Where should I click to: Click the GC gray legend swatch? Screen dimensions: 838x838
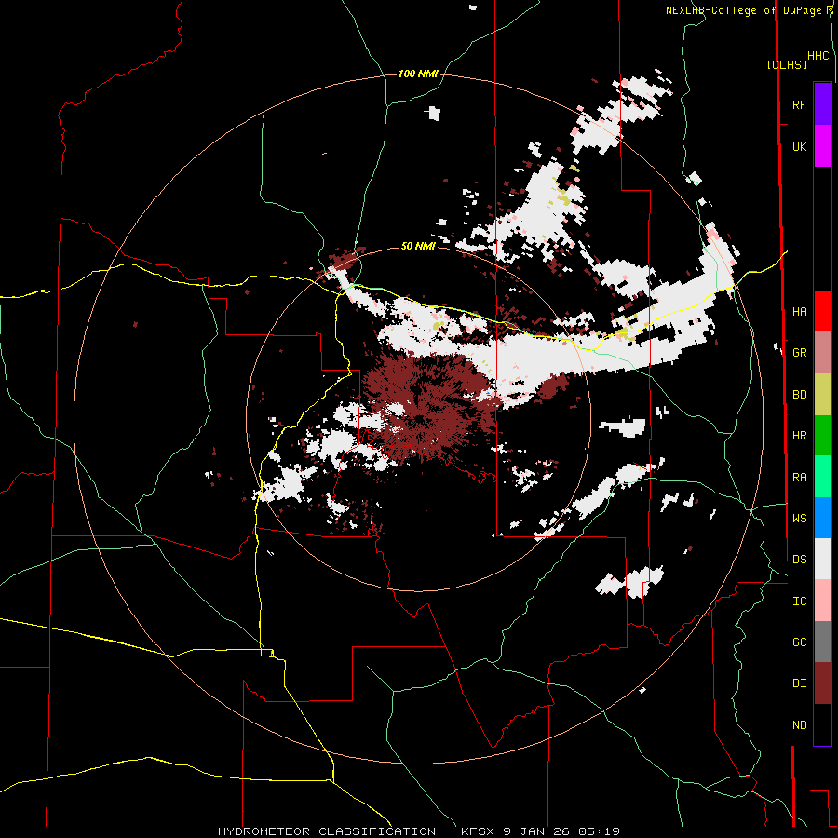click(x=822, y=642)
